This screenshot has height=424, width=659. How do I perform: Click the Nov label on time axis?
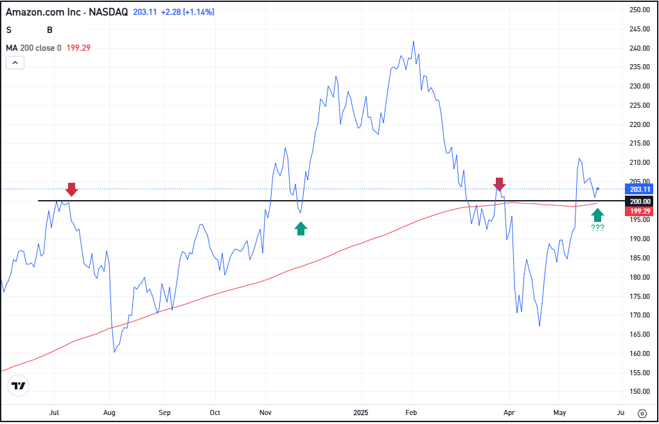(x=265, y=412)
